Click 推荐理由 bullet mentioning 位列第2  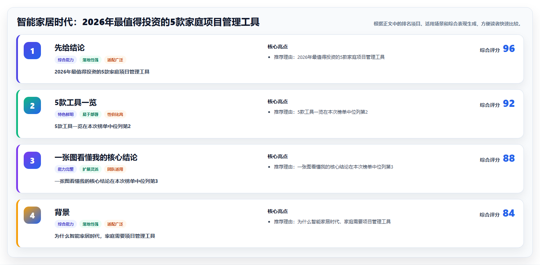[321, 112]
